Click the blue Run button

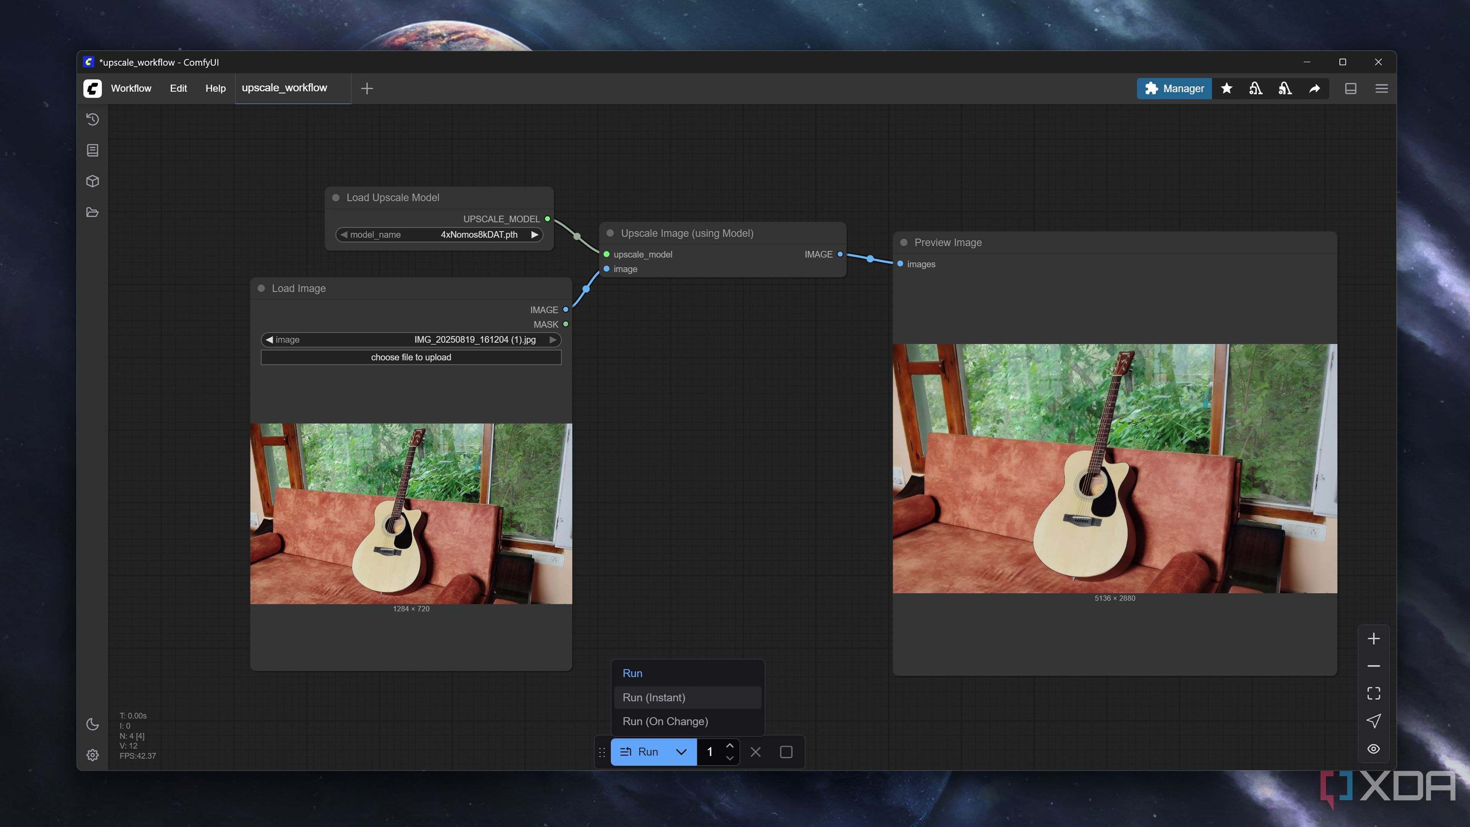[x=639, y=752]
